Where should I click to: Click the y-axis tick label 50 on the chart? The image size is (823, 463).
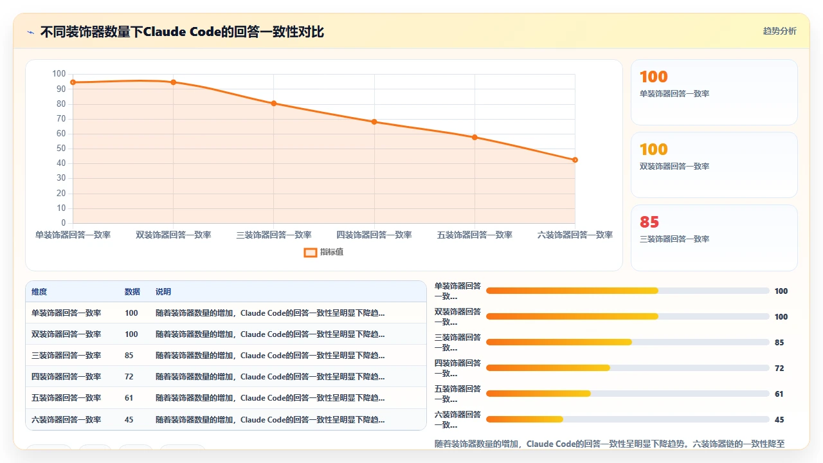coord(60,149)
